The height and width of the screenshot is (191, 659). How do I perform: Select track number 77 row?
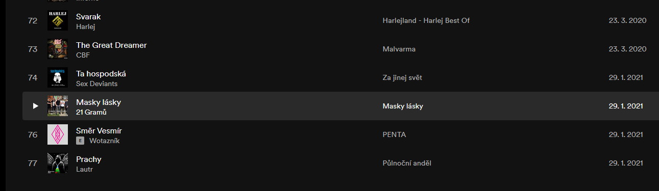(x=340, y=163)
